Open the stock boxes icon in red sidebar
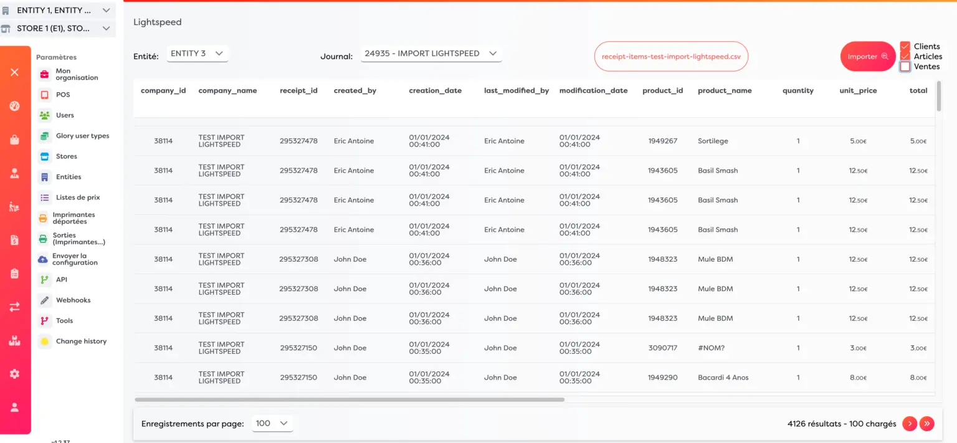Screen dimensions: 957x443 coord(14,340)
